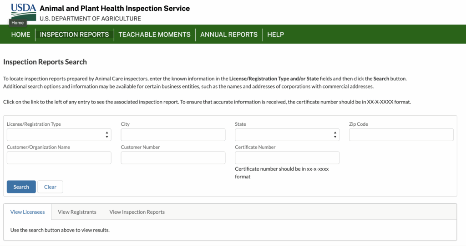Open the HELP menu item

click(x=275, y=34)
